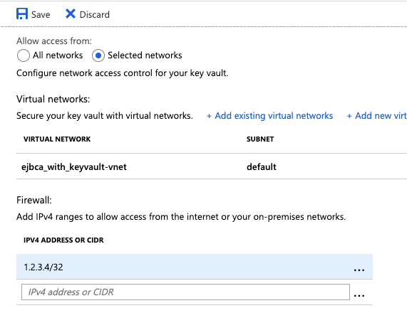Image resolution: width=407 pixels, height=313 pixels.
Task: Select the 1.2.3.4/32 firewall row
Action: click(x=195, y=267)
